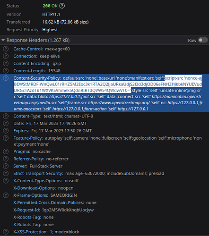
Task: Select the Content-Security-Policy header name
Action: pyautogui.click(x=37, y=78)
